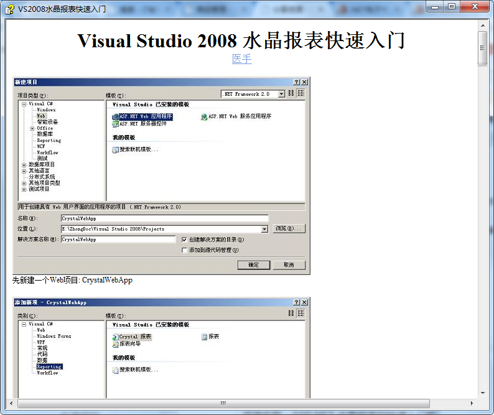Image resolution: width=494 pixels, height=415 pixels.
Task: Select ASP.NET Web 应用程序 template icon
Action: [x=115, y=116]
